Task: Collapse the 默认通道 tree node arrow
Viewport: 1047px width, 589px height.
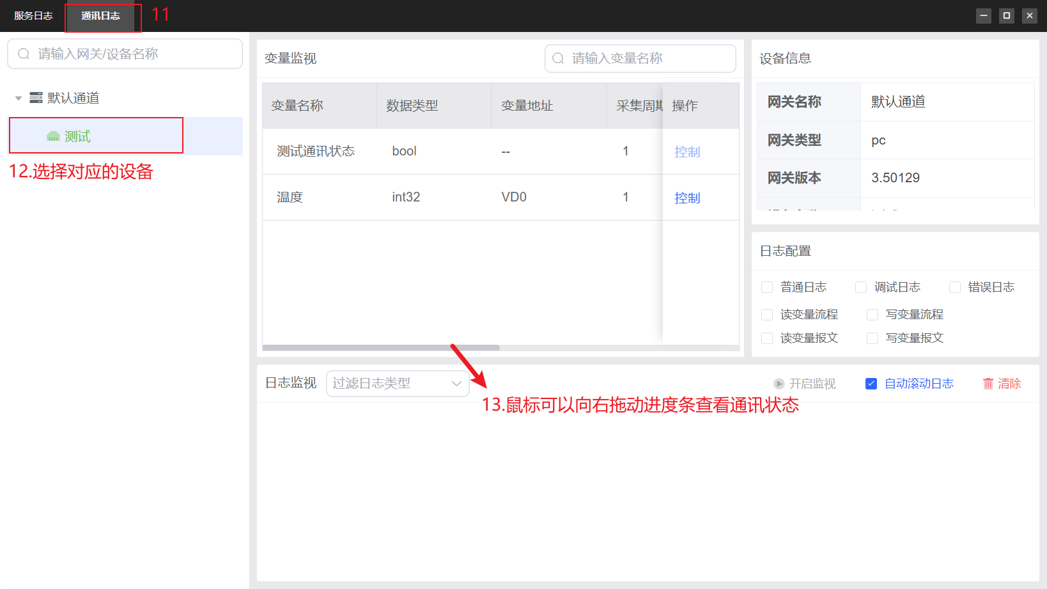Action: [x=19, y=98]
